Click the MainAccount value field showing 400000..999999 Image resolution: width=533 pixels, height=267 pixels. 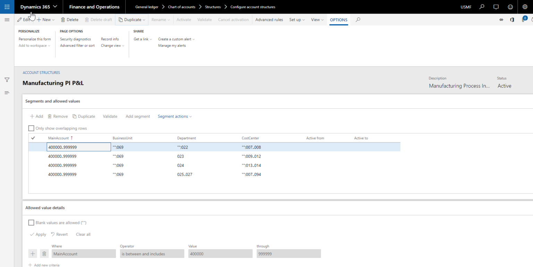79,147
